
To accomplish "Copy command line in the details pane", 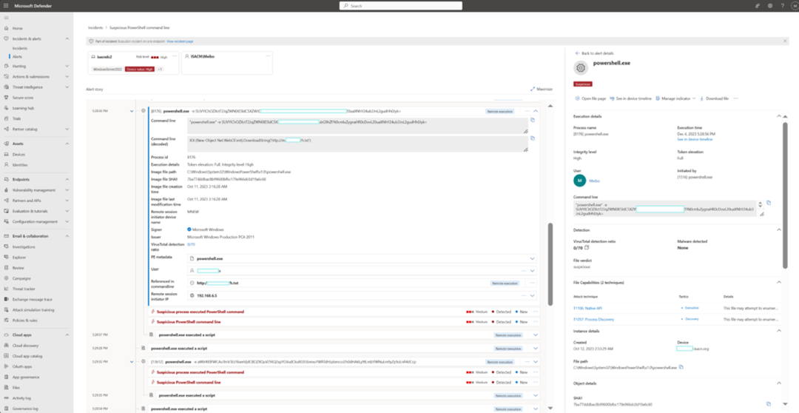I will point(769,202).
